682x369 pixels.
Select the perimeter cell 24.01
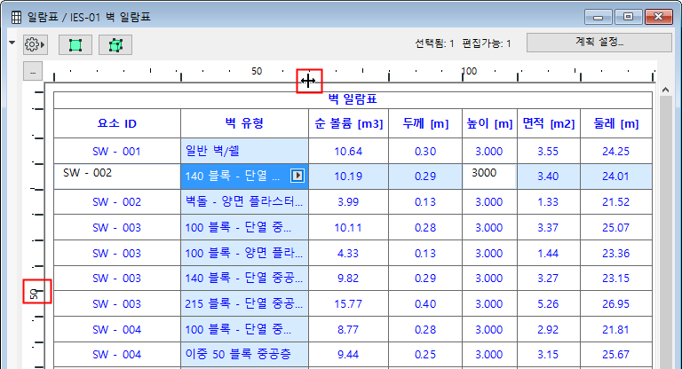616,177
